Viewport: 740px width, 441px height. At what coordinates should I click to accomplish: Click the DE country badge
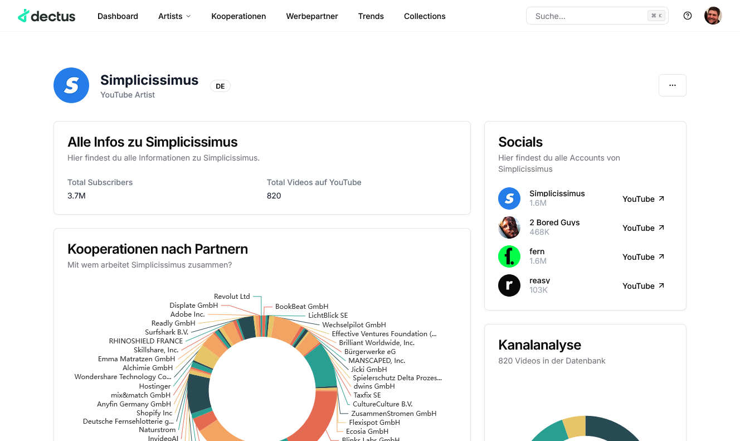click(x=220, y=86)
